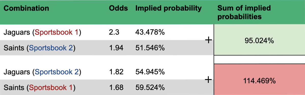Screen dimensions: 305x95
Task: Select the 2.3 odds cell
Action: pyautogui.click(x=114, y=33)
